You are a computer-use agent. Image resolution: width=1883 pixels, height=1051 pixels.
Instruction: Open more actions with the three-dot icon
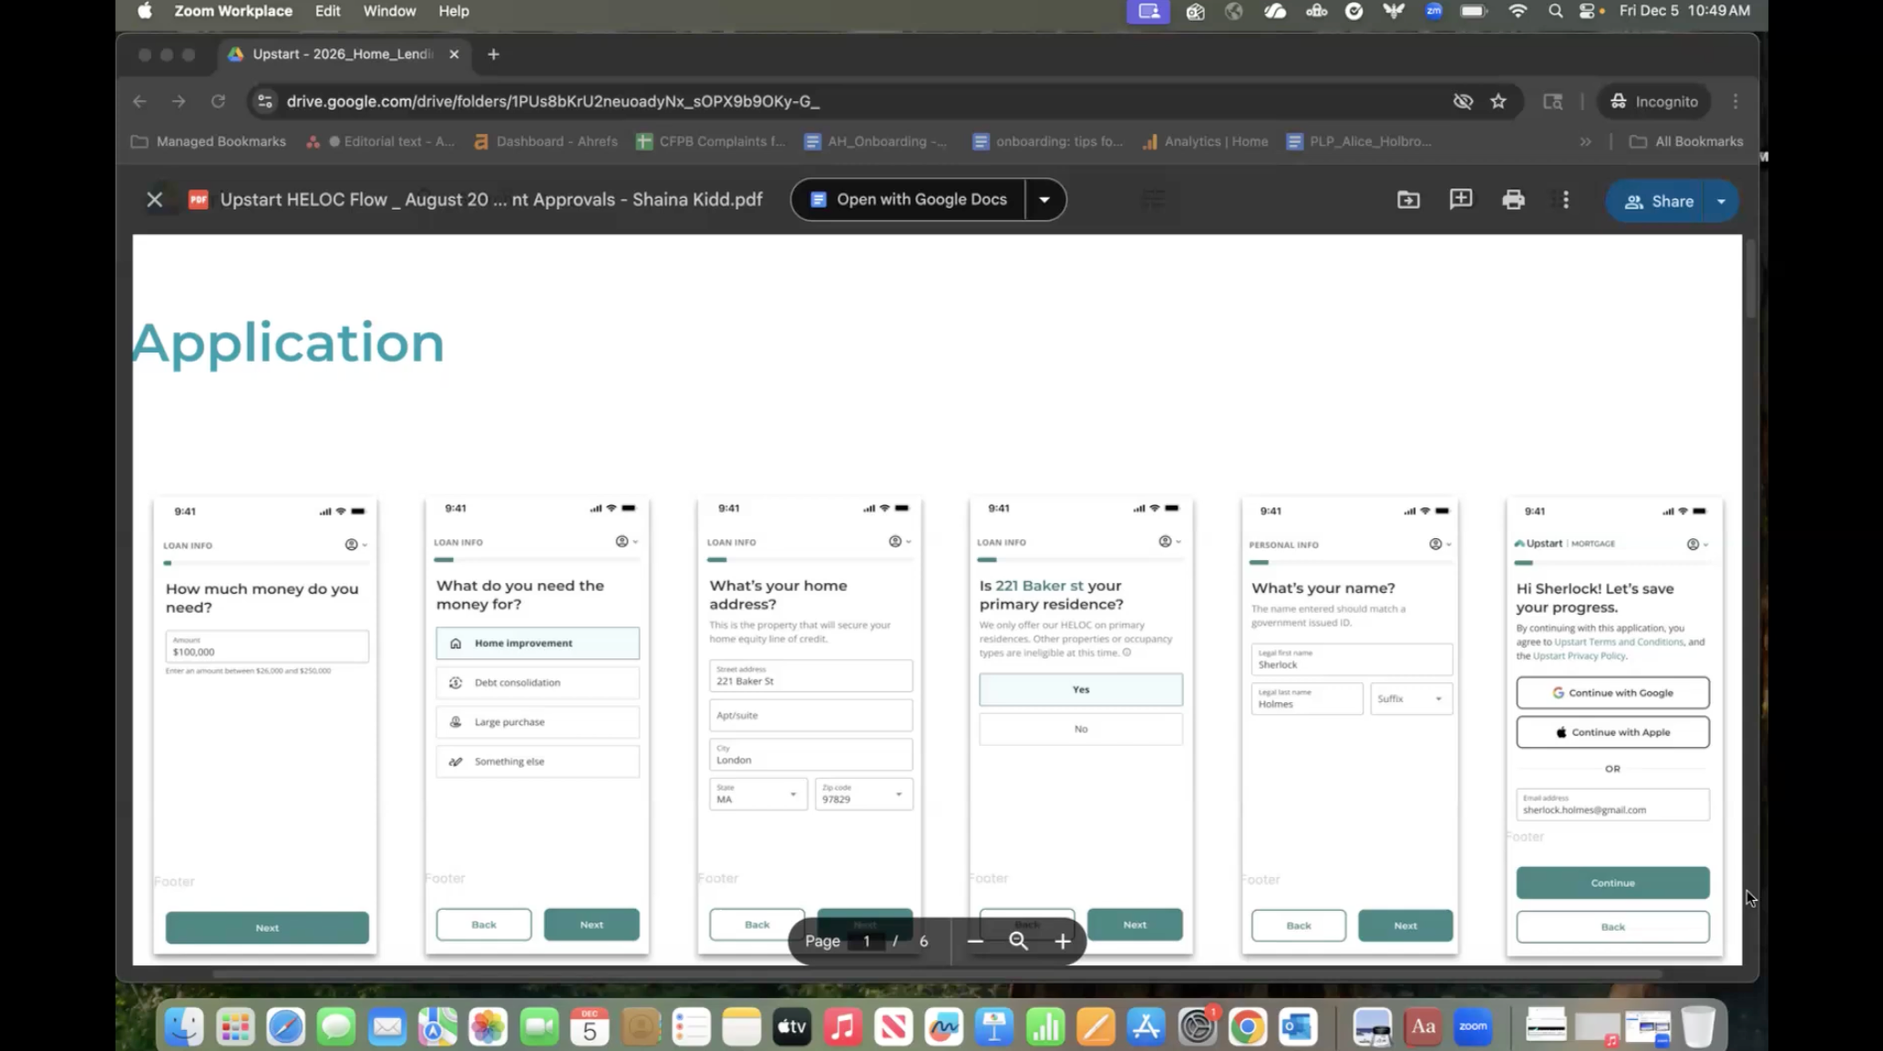click(1564, 199)
